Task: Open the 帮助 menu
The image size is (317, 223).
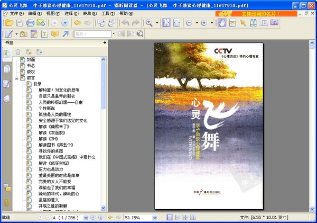Action: [x=126, y=13]
